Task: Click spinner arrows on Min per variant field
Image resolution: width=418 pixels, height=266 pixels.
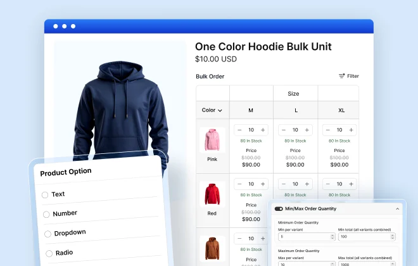Action: coord(332,237)
